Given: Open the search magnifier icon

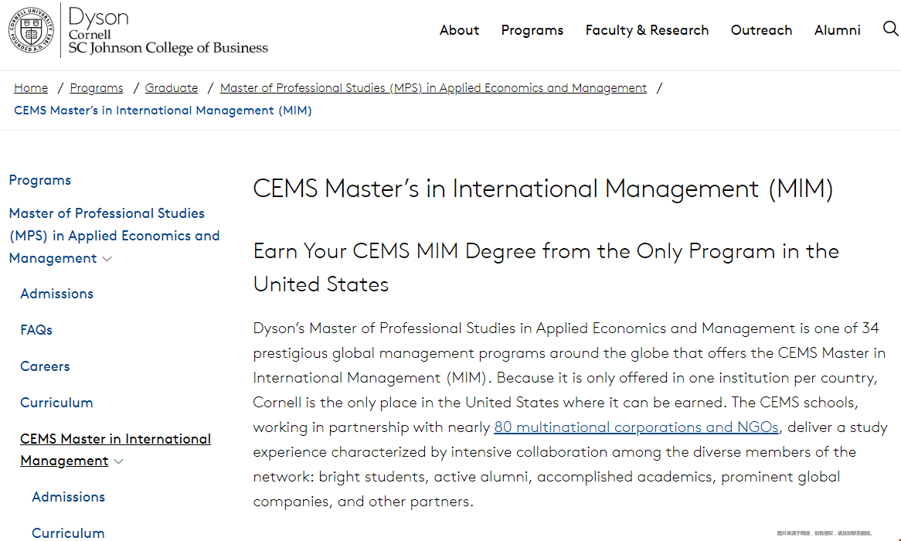Looking at the screenshot, I should (x=890, y=29).
